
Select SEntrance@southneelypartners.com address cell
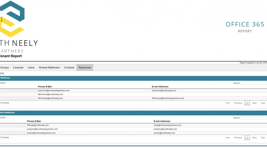click(x=168, y=98)
